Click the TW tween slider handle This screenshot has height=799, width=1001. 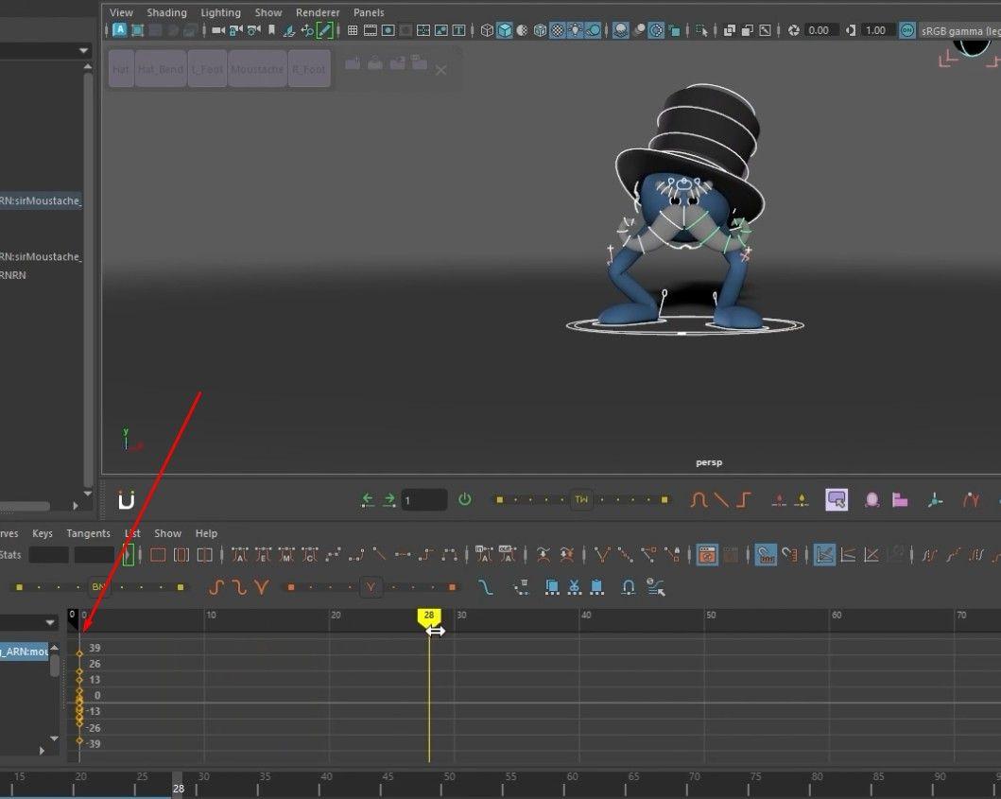tap(581, 499)
